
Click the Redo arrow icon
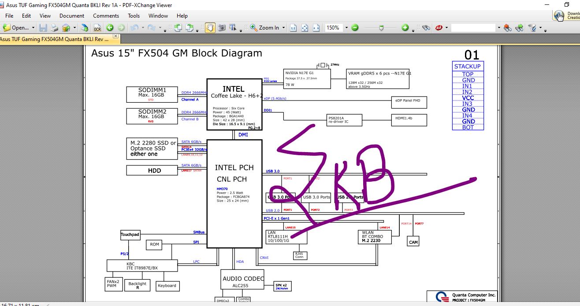[x=151, y=28]
